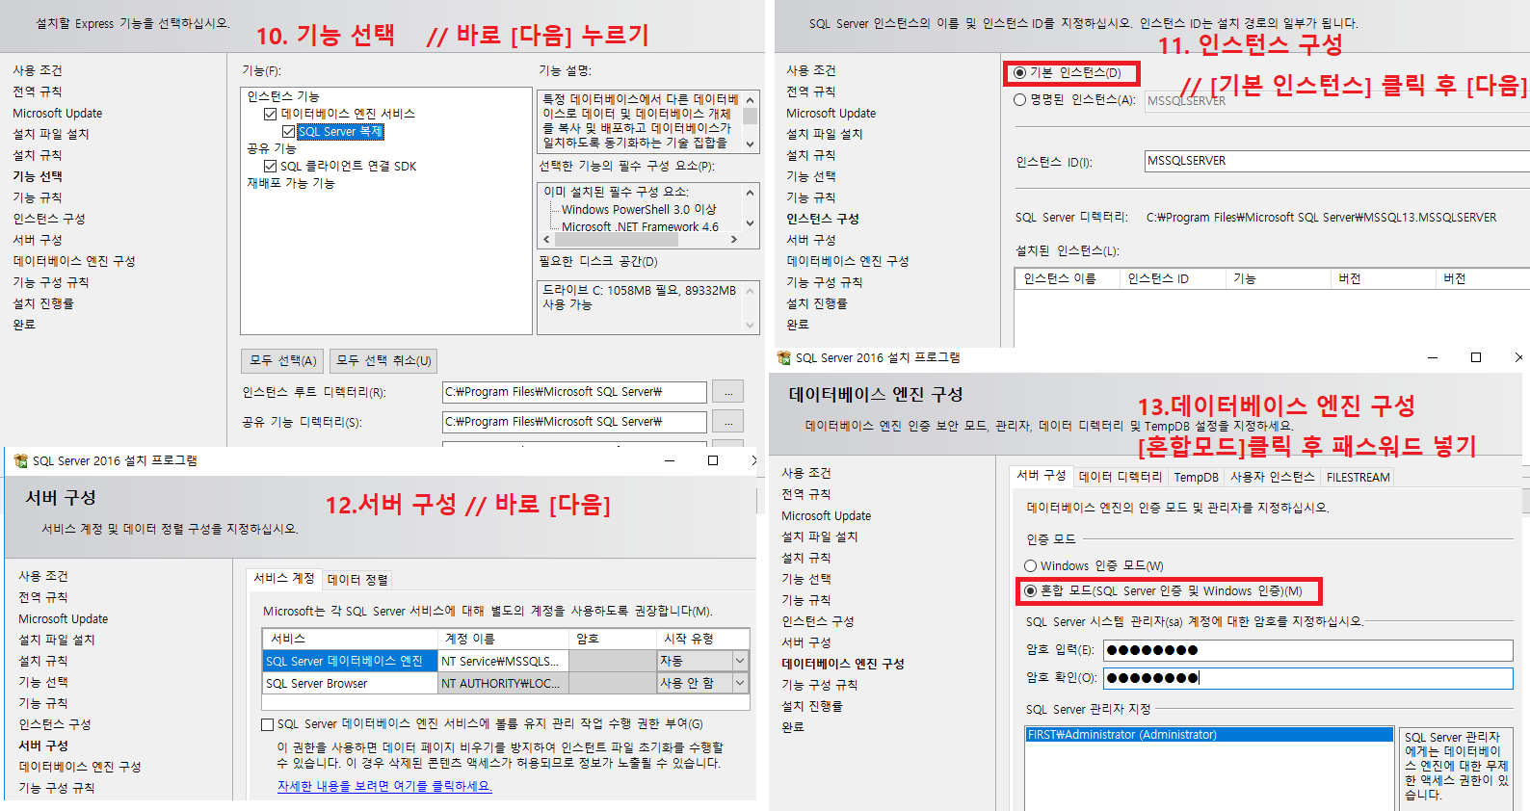This screenshot has width=1530, height=811.
Task: Switch to the FILESTREAM tab
Action: (x=1358, y=477)
